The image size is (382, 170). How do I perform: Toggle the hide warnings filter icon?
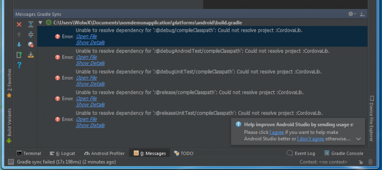pos(31,45)
